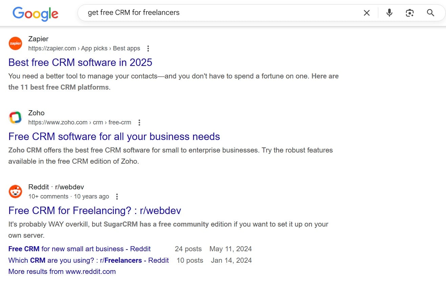Click the zapier.com breadcrumb URL
446x282 pixels.
52,48
